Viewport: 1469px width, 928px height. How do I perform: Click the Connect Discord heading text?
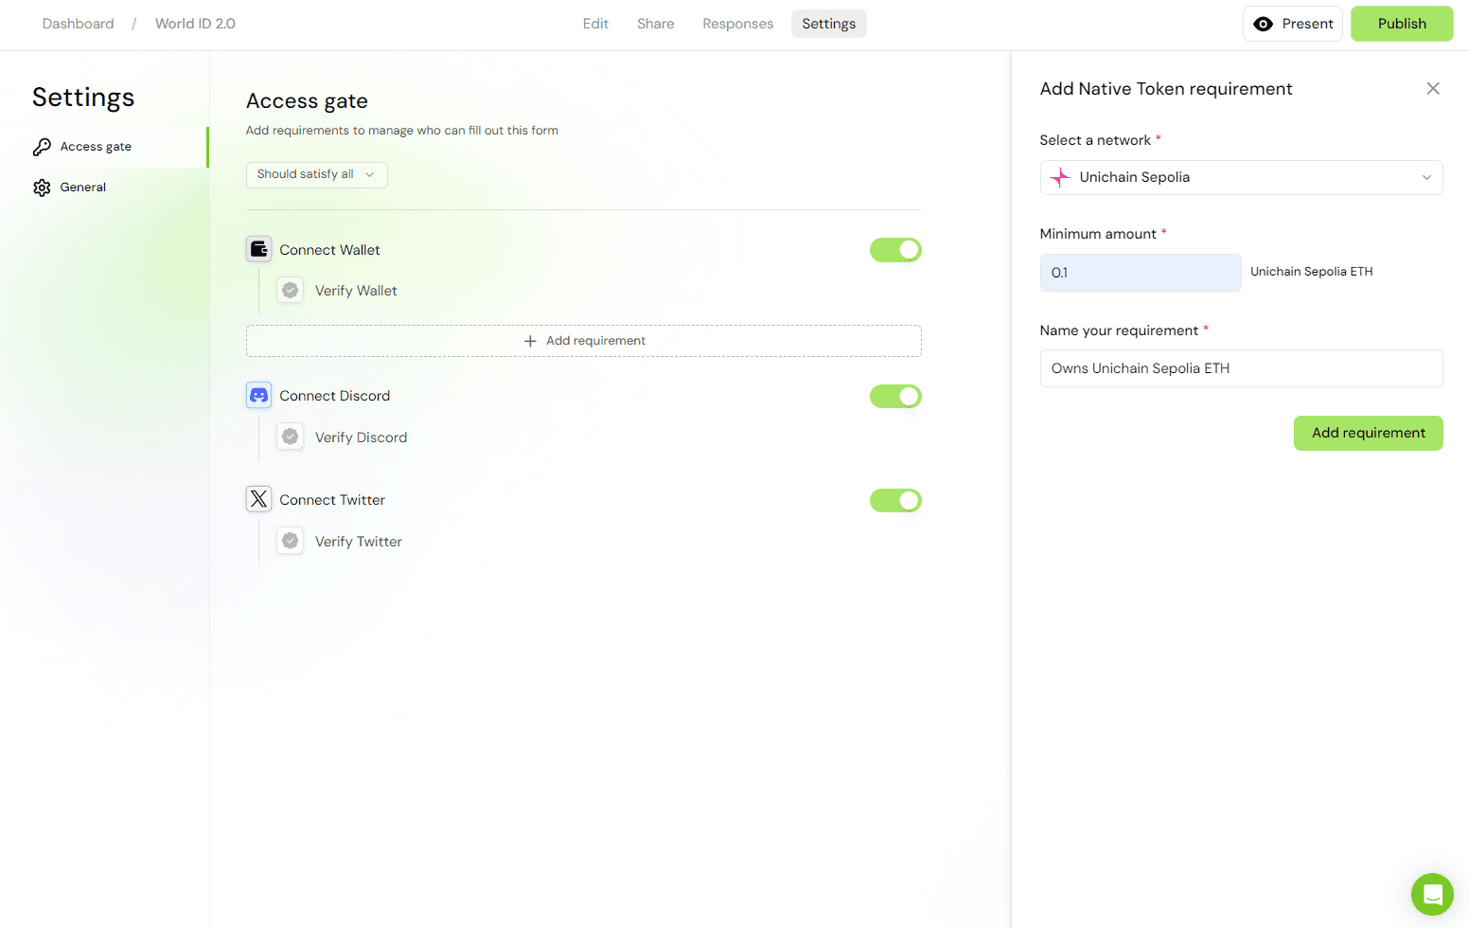(334, 396)
